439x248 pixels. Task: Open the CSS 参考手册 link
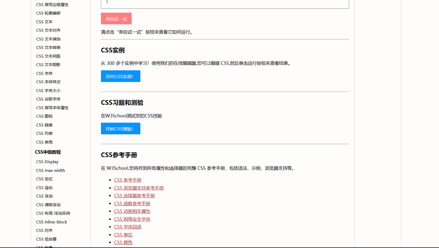tap(127, 180)
